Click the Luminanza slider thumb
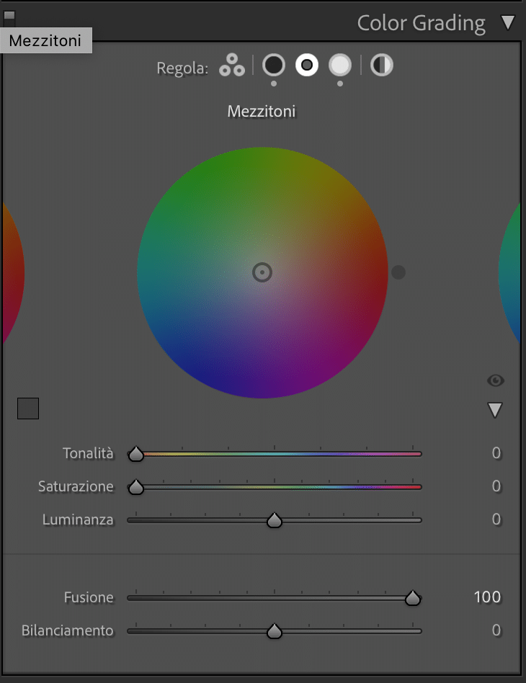 point(274,520)
